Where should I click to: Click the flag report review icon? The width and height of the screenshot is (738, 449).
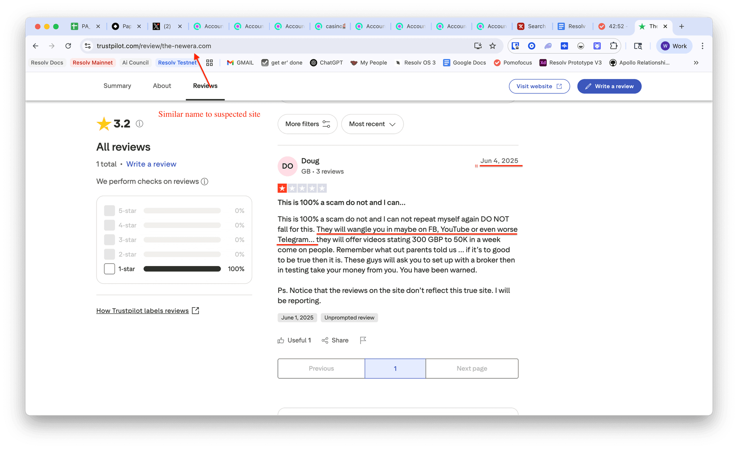coord(363,340)
